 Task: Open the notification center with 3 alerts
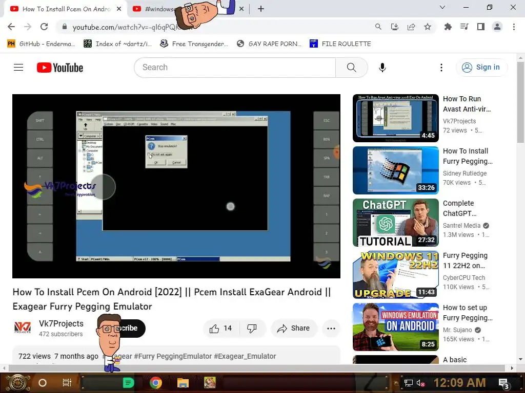(x=504, y=383)
